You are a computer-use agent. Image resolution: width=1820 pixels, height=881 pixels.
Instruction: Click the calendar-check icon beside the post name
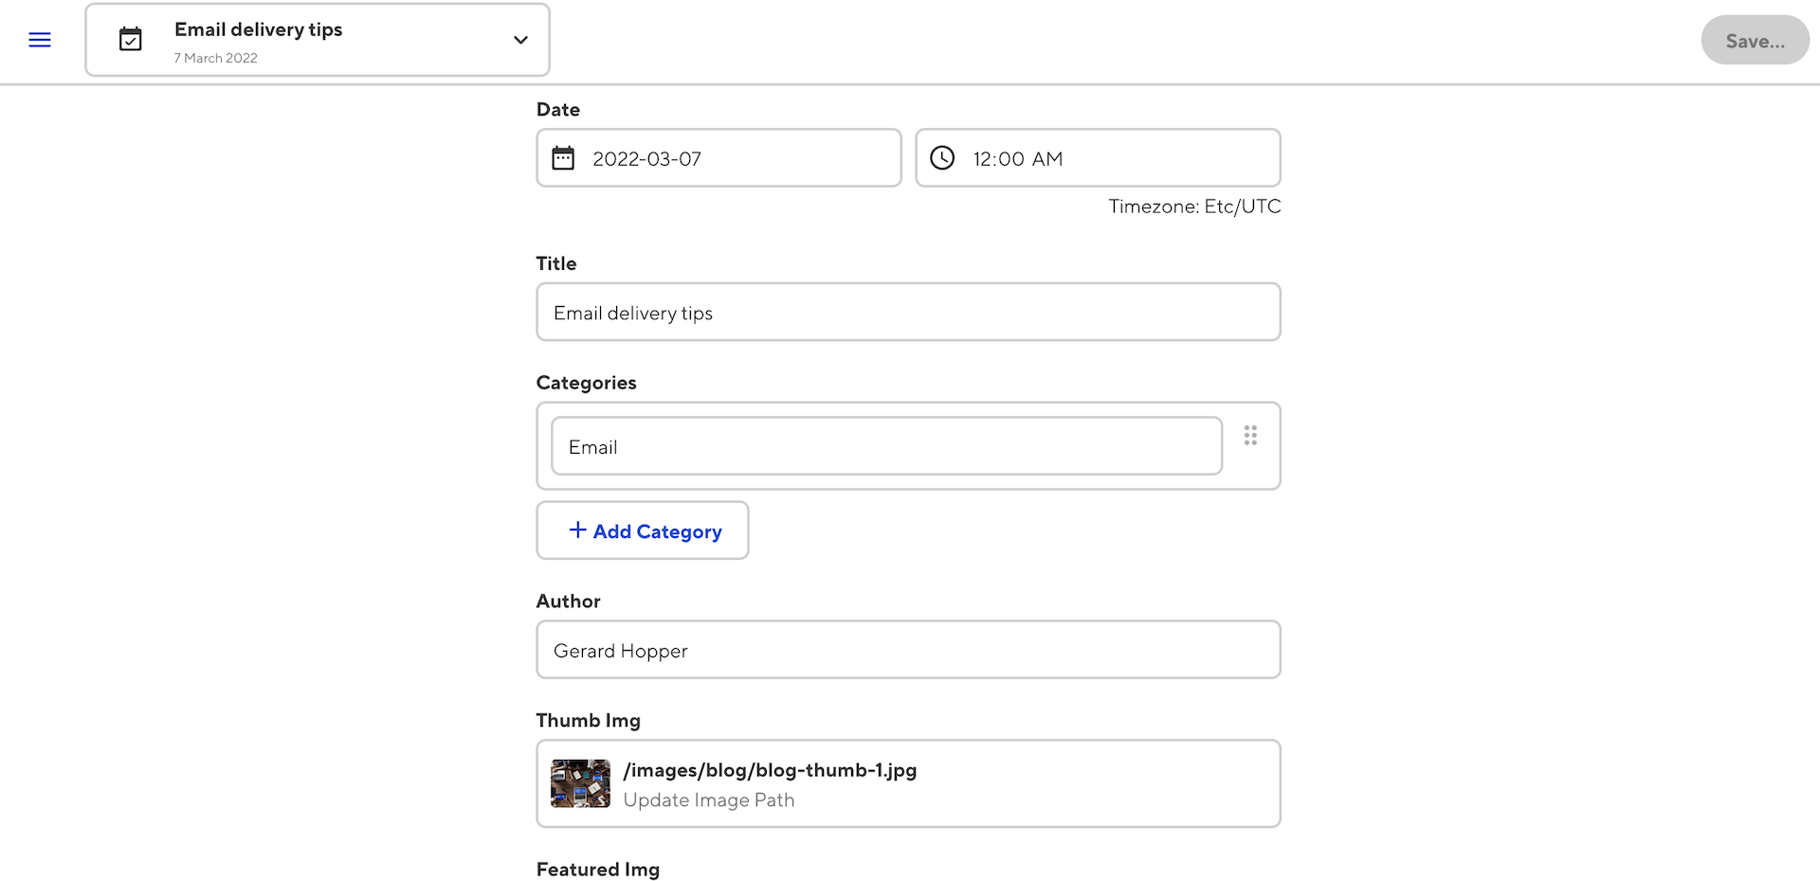click(130, 40)
